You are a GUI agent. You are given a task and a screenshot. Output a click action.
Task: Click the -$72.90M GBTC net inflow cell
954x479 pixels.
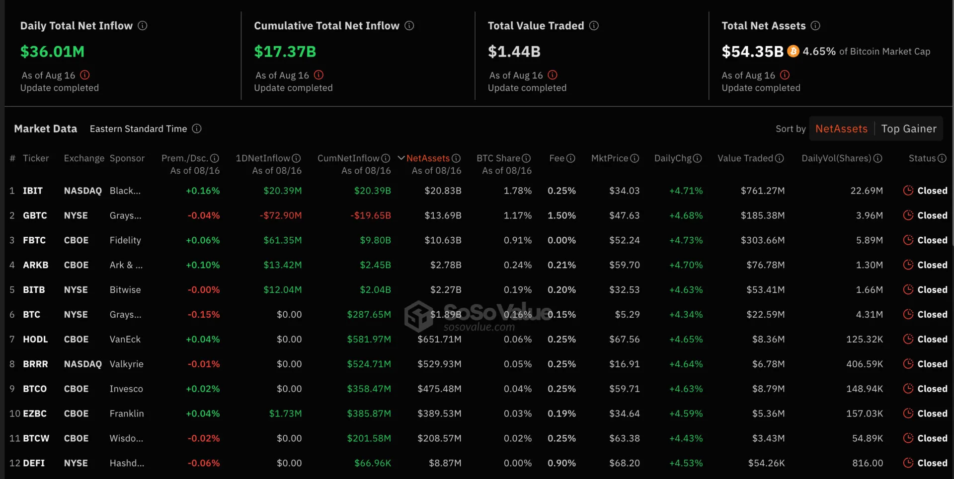[281, 215]
